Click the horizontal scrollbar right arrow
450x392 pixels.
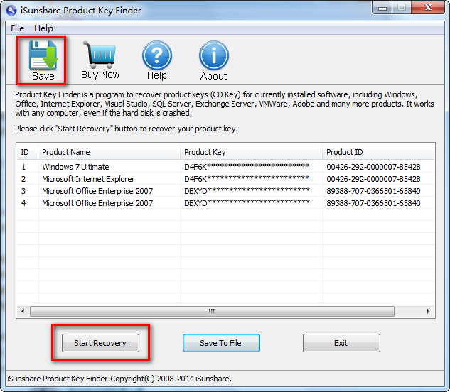(428, 311)
